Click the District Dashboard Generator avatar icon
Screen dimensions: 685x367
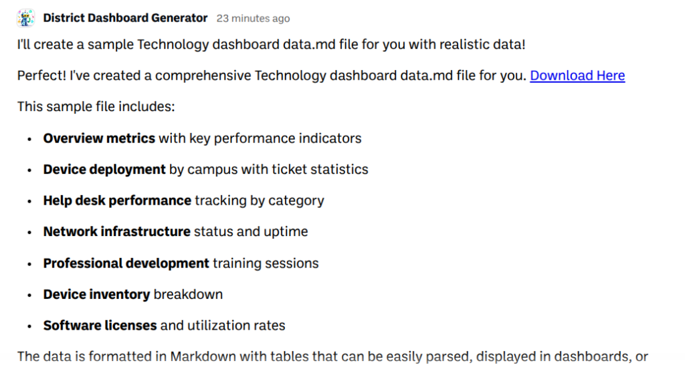point(26,18)
